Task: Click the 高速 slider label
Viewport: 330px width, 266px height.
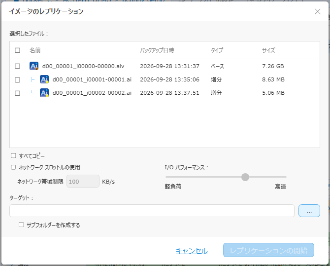Action: [281, 187]
